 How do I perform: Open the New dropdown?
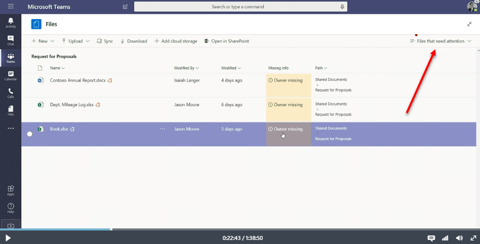tap(43, 41)
